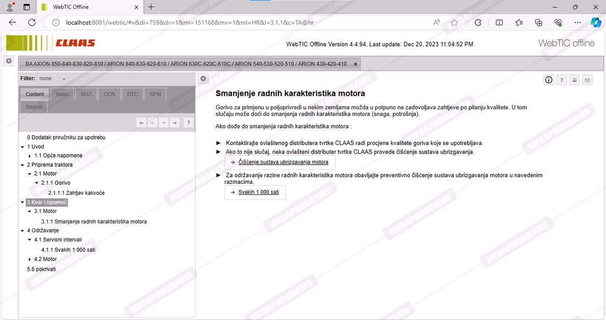Screen dimensions: 606x320
Task: Close the BA AXION document tab
Action: pyautogui.click(x=355, y=64)
